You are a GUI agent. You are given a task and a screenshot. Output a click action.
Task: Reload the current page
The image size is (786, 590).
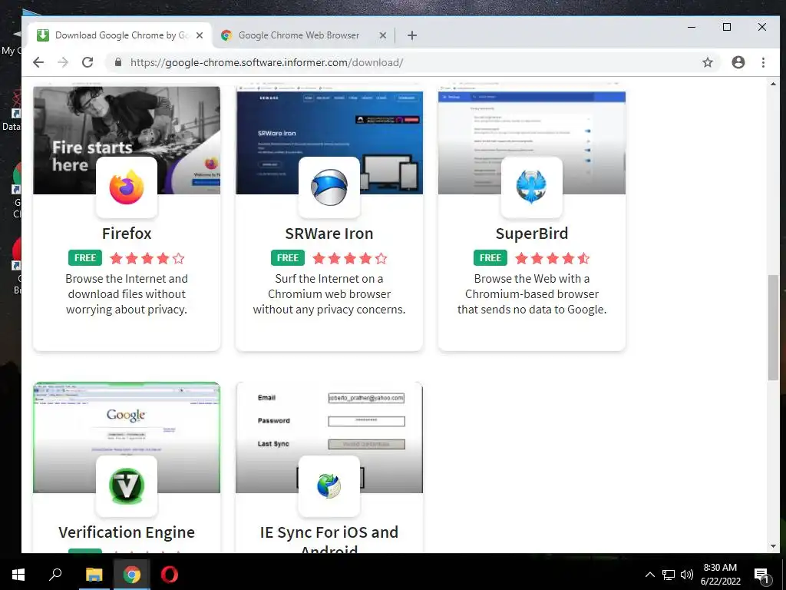coord(88,62)
